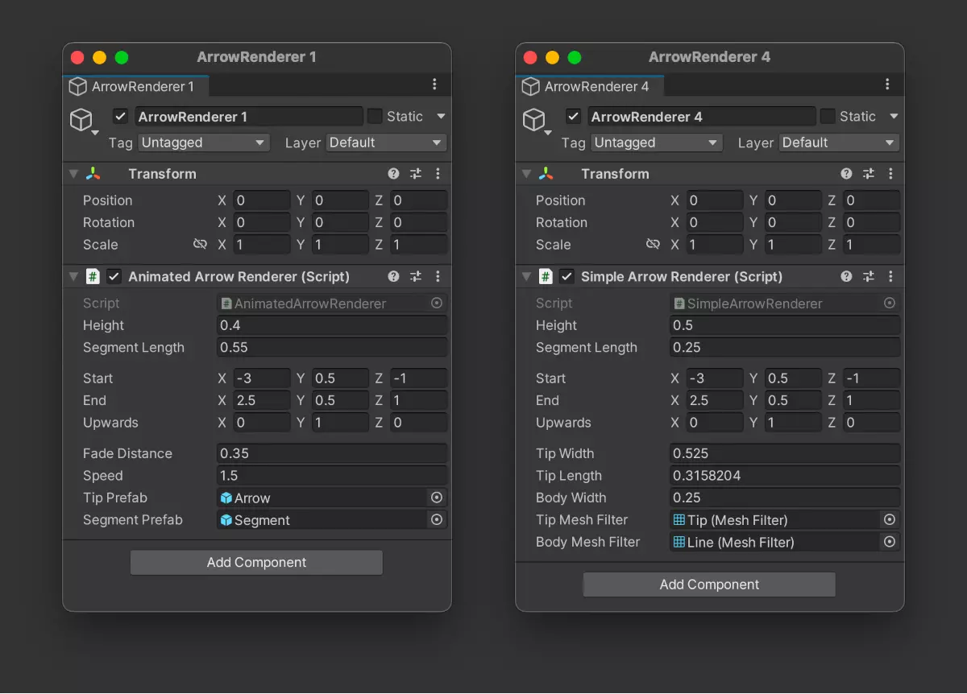Open Static flags dropdown arrow in ArrowRenderer 1
The width and height of the screenshot is (967, 694).
441,117
